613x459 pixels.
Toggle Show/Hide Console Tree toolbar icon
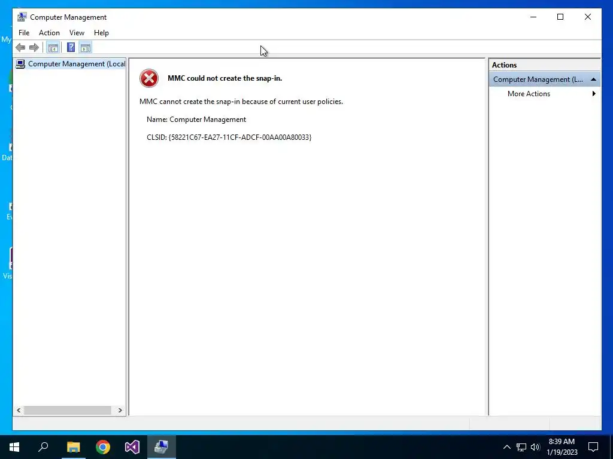tap(53, 48)
